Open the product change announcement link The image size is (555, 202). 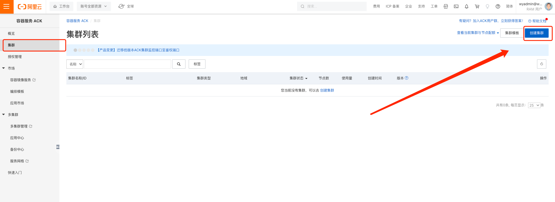pyautogui.click(x=138, y=50)
